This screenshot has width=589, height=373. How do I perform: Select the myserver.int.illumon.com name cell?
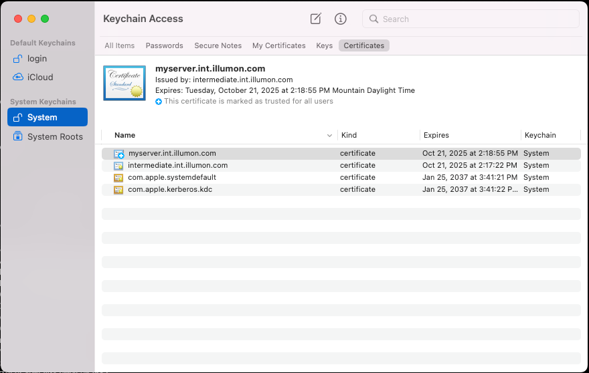point(172,153)
